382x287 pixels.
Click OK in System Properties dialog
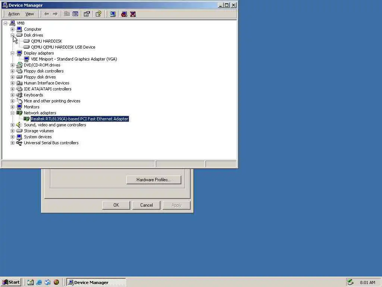[x=116, y=205]
